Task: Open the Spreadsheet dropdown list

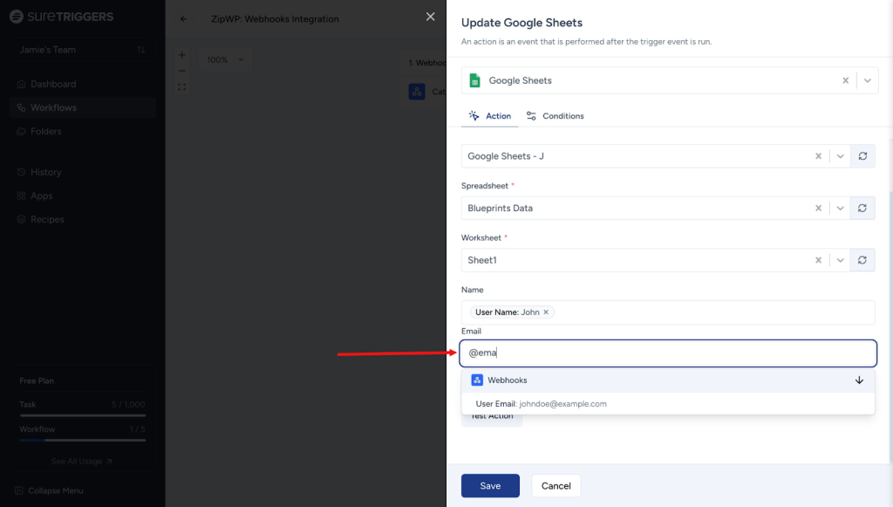Action: click(840, 209)
